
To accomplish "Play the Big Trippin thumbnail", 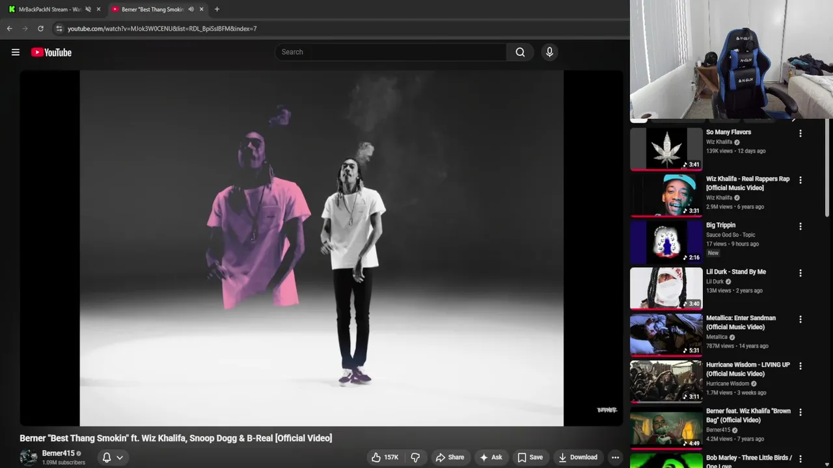I will 666,241.
